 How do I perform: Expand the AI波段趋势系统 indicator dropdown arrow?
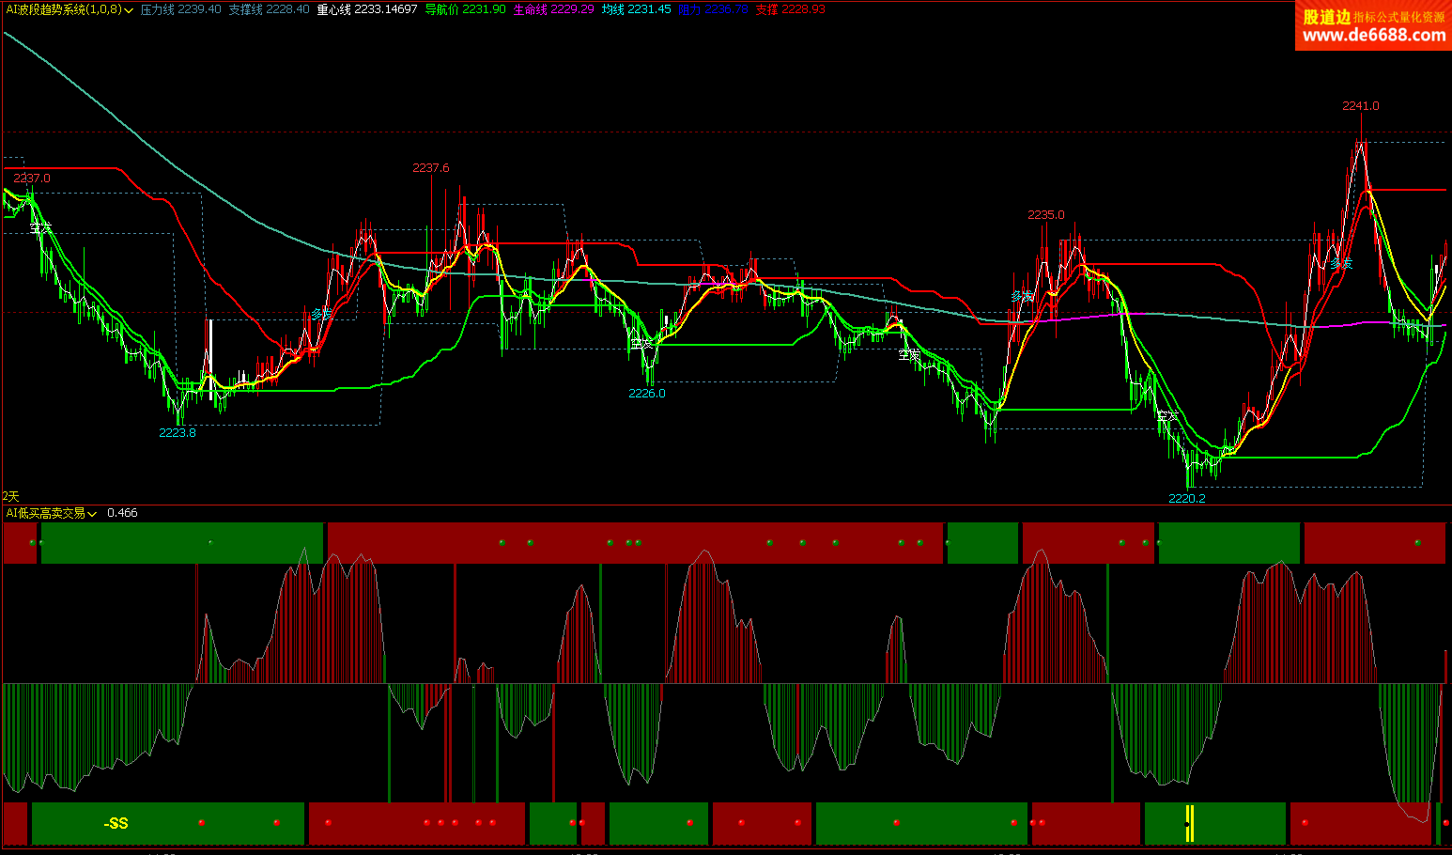pos(129,10)
